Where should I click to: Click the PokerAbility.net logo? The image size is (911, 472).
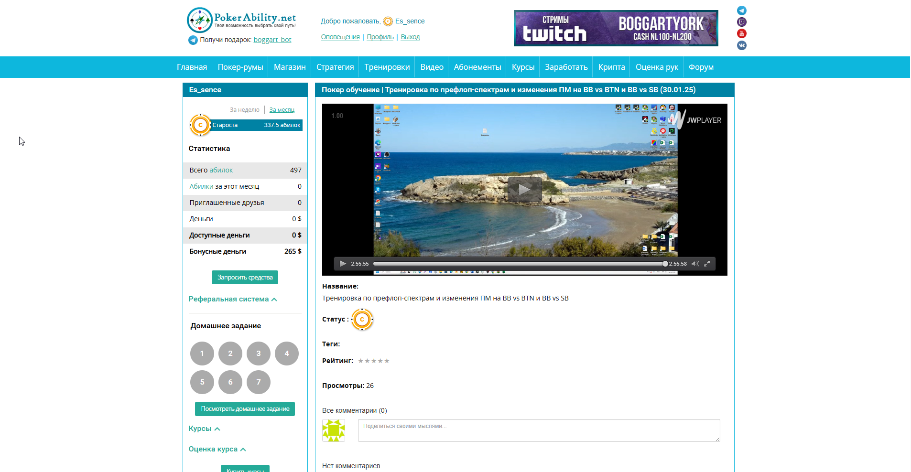pyautogui.click(x=241, y=20)
